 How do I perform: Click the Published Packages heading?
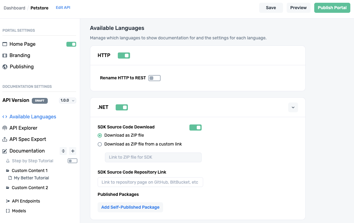coord(118,194)
